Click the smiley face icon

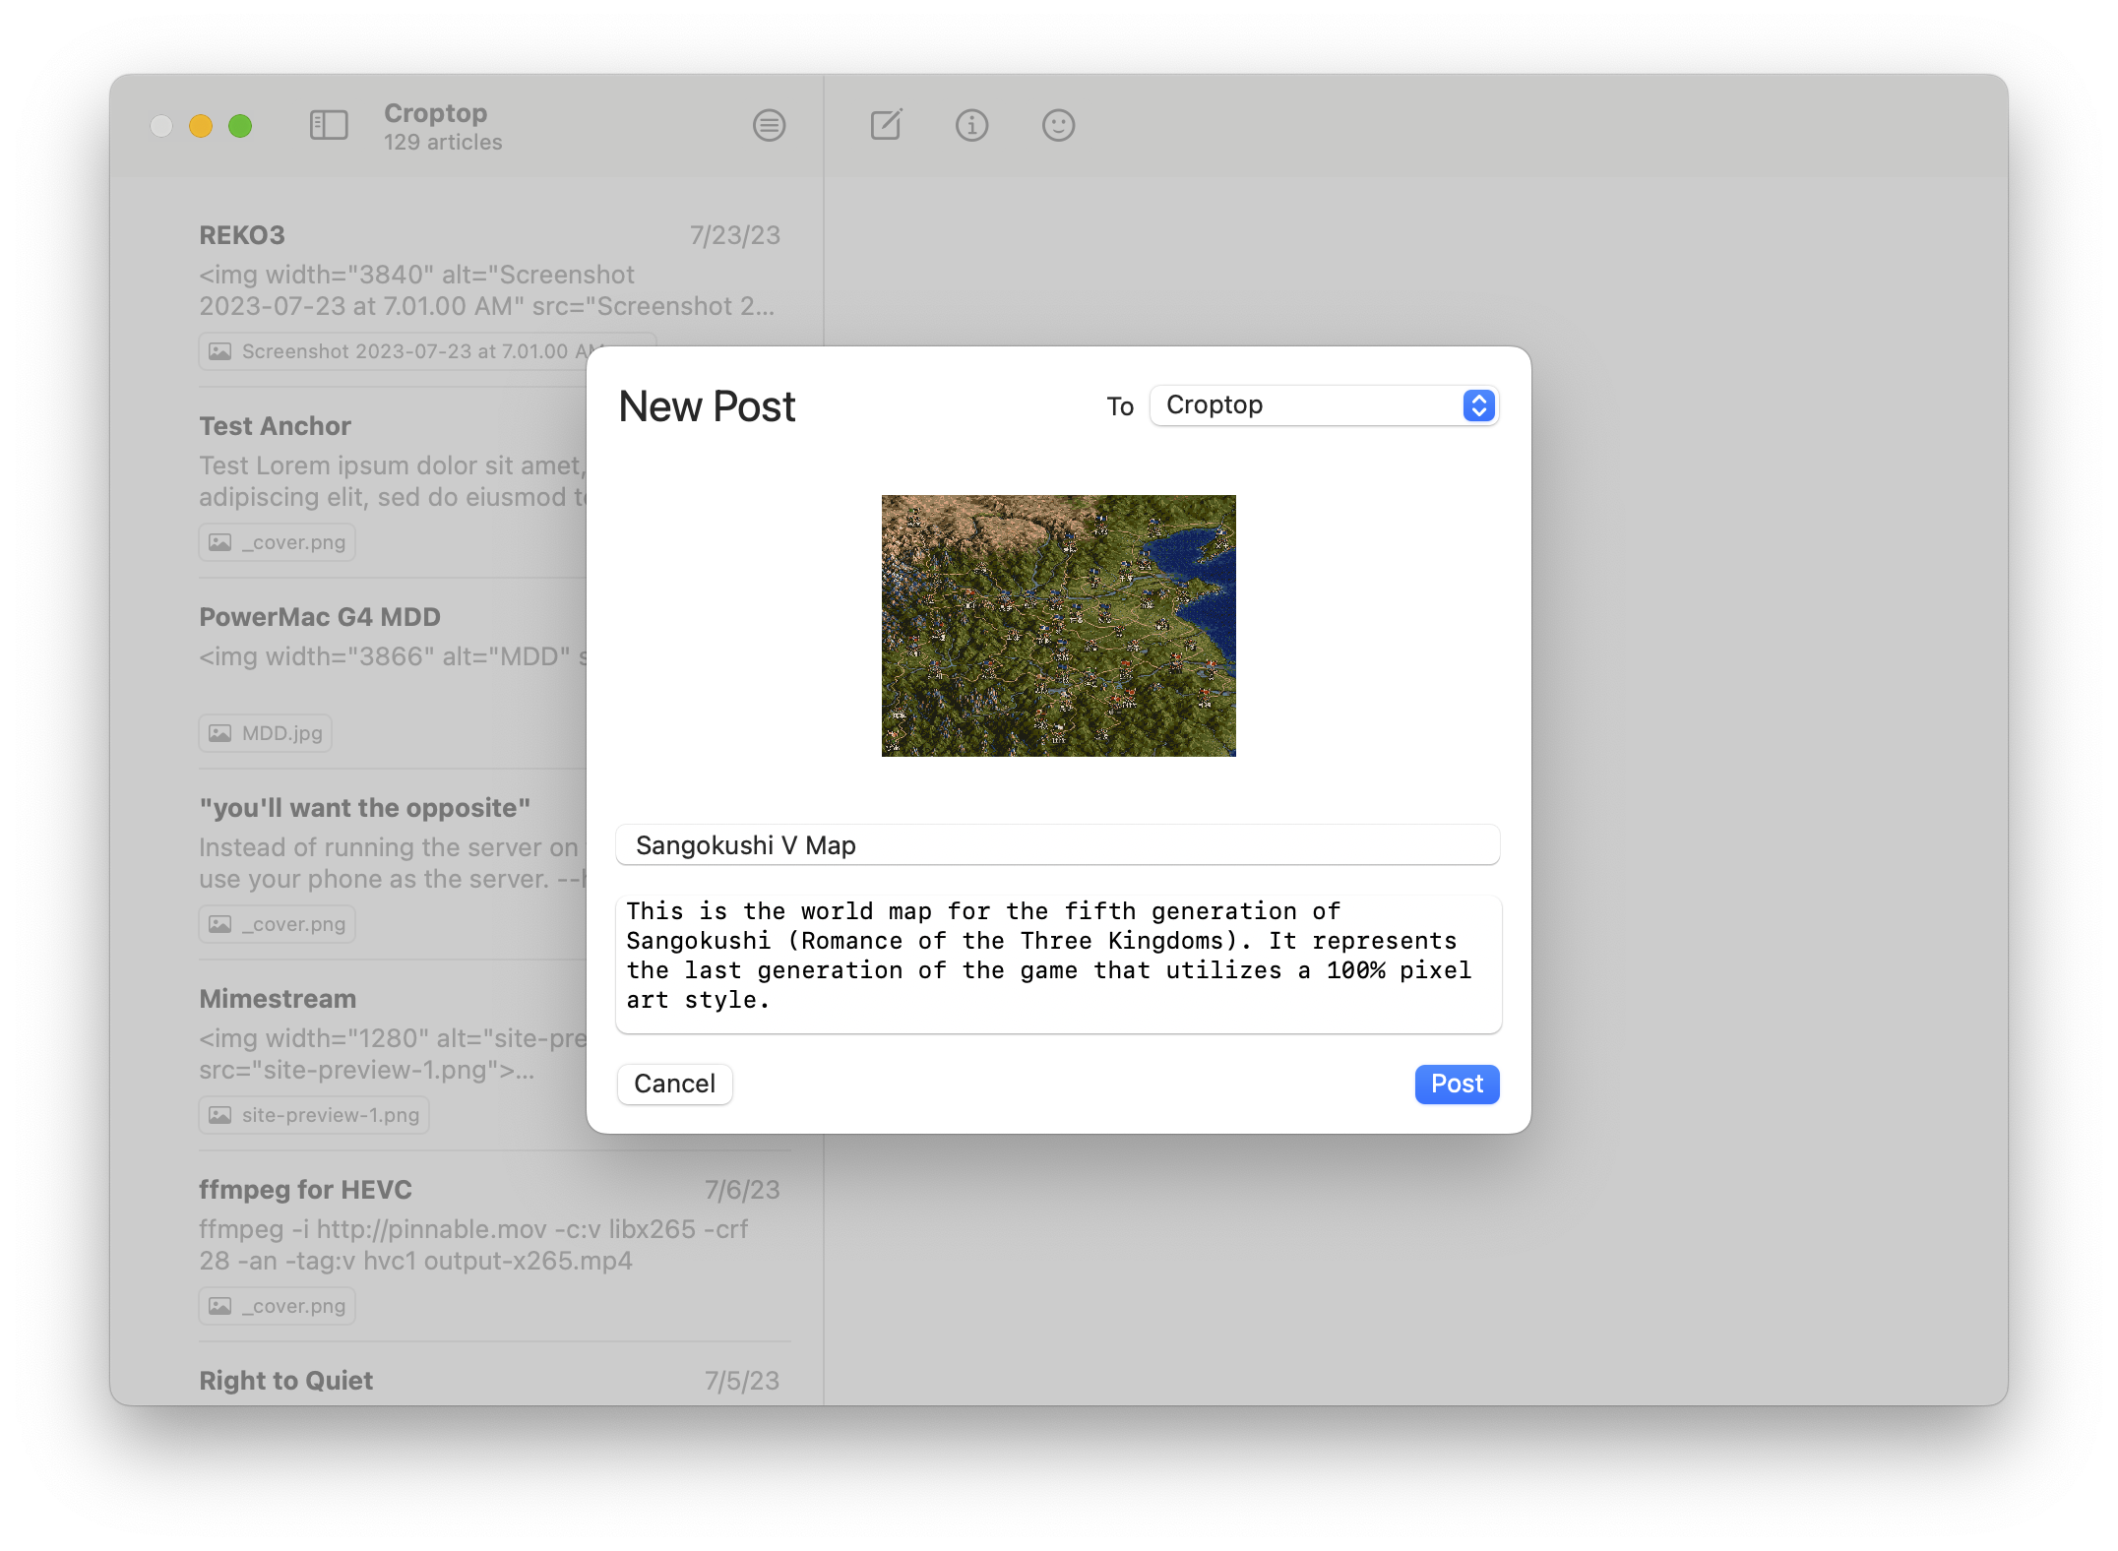point(1058,125)
